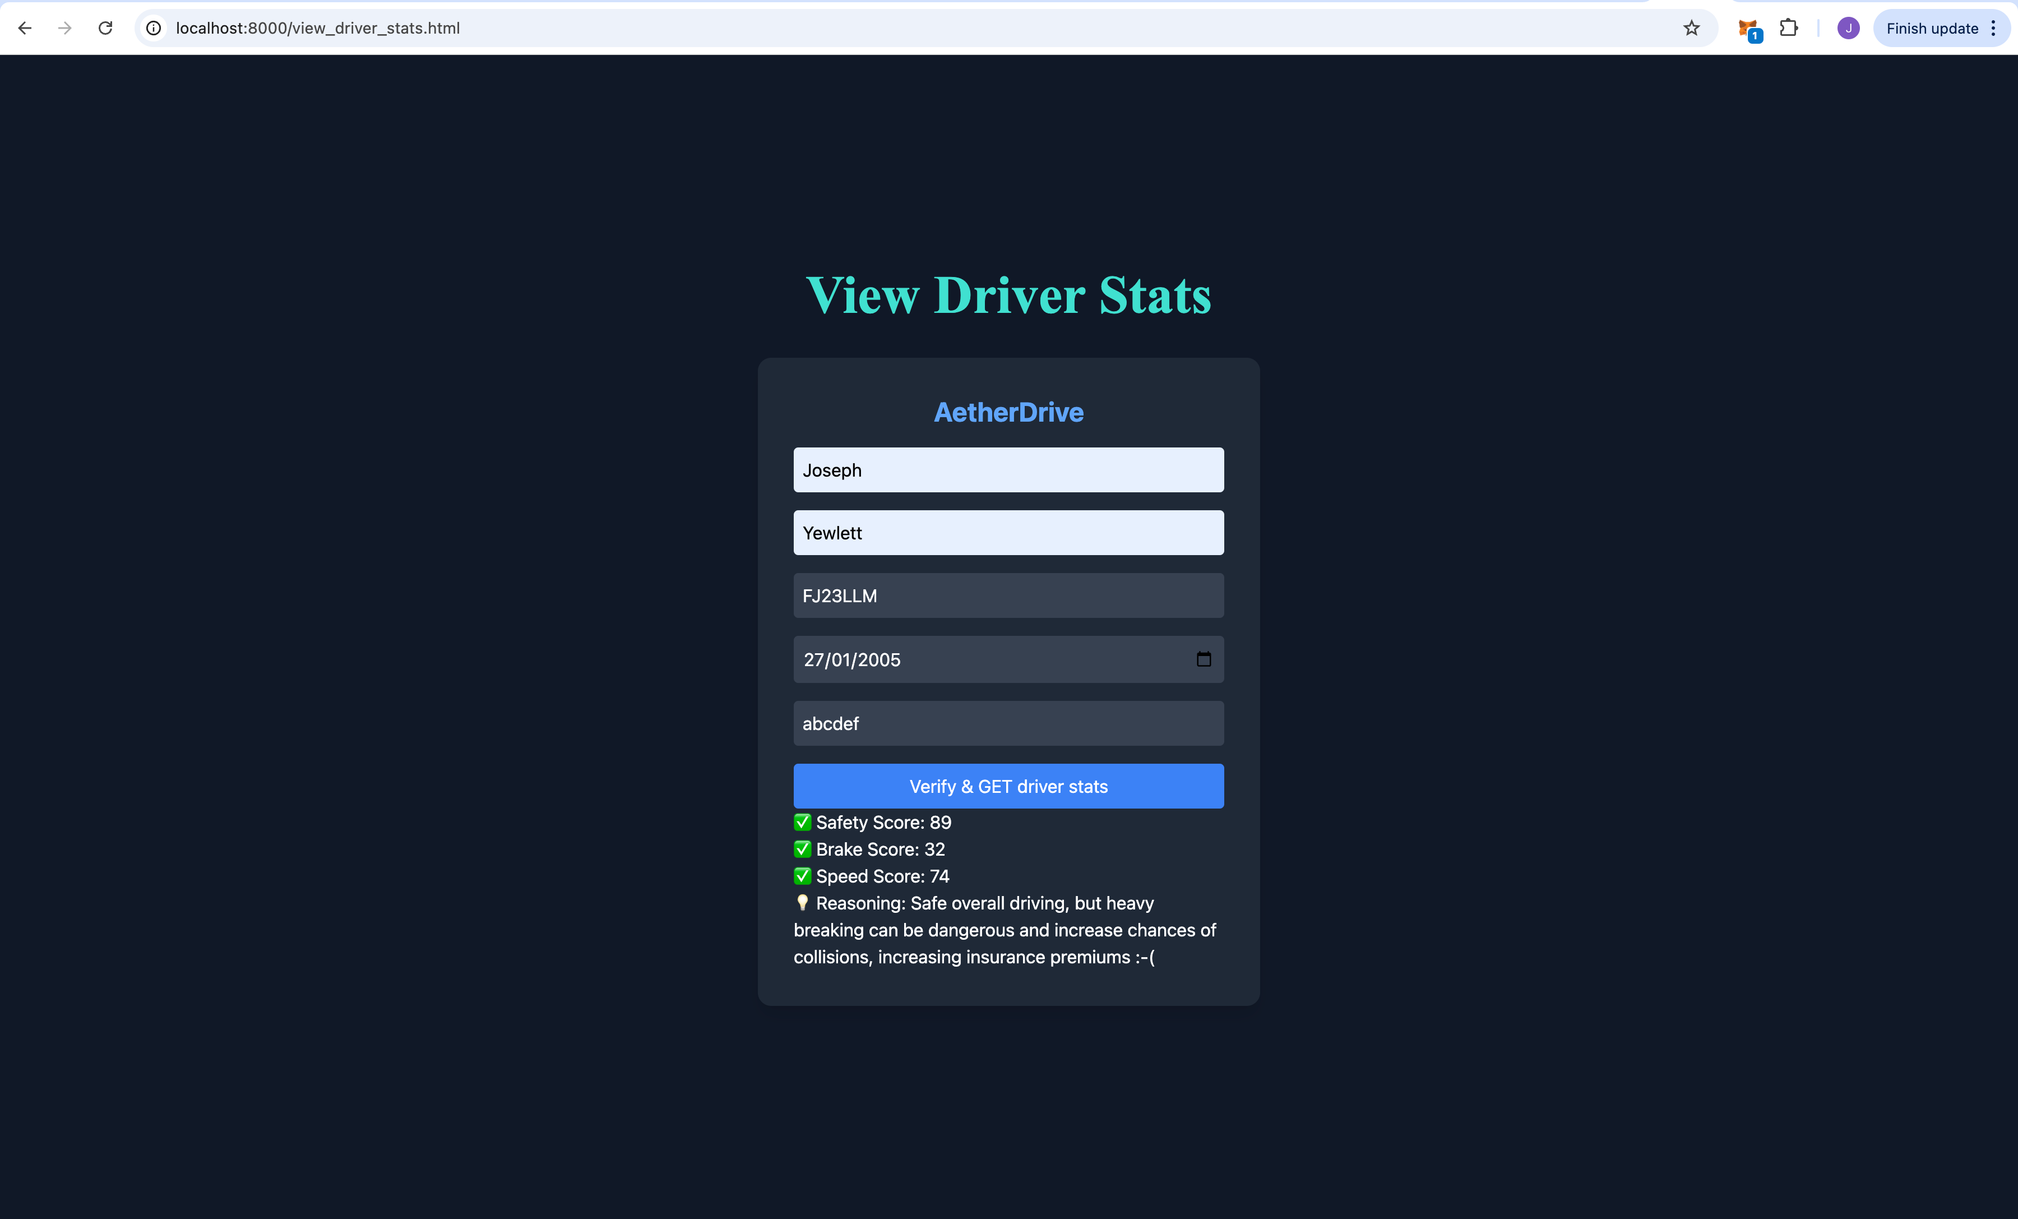Bookmark this page with star icon
This screenshot has width=2018, height=1219.
coord(1691,28)
